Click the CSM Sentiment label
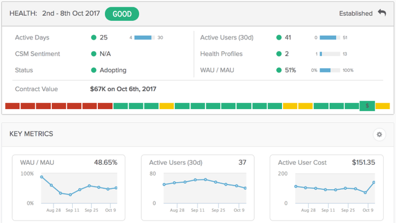The image size is (396, 223). point(37,53)
